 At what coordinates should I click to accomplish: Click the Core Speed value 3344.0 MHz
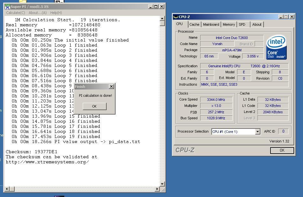[x=216, y=100]
